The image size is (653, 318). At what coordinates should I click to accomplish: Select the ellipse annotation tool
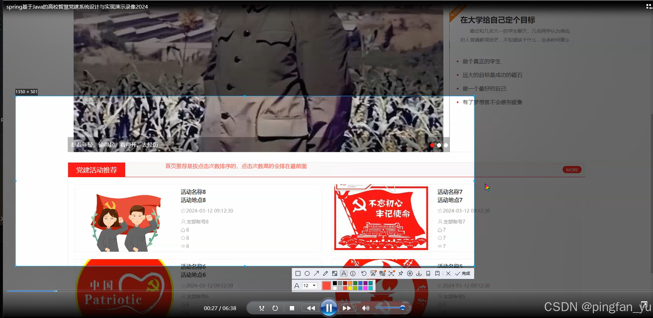click(307, 274)
